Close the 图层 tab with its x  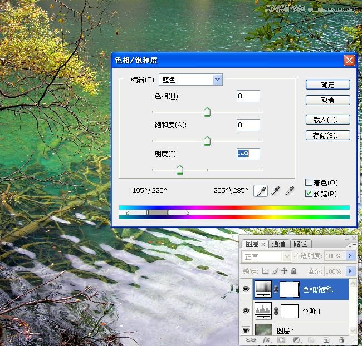[x=263, y=245]
